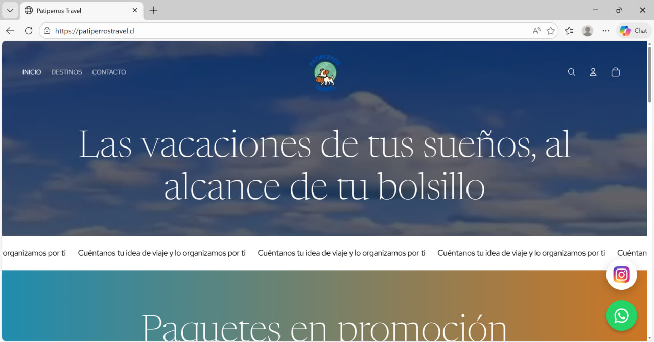The width and height of the screenshot is (654, 342).
Task: Click the user account icon in header
Action: [593, 72]
